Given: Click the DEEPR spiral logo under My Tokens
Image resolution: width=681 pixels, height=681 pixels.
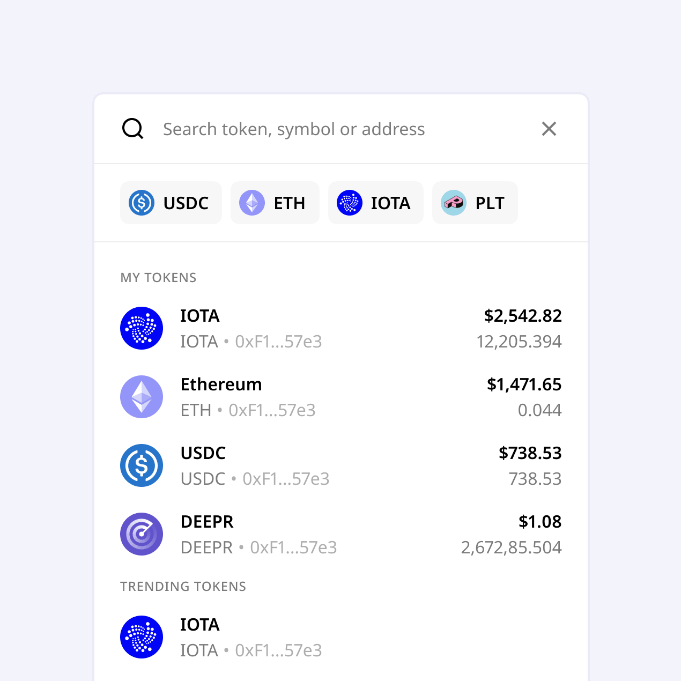Looking at the screenshot, I should [x=142, y=534].
